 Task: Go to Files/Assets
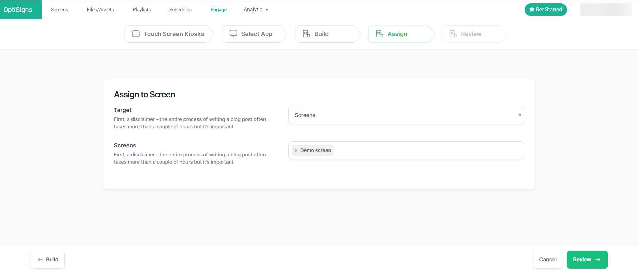(x=100, y=10)
